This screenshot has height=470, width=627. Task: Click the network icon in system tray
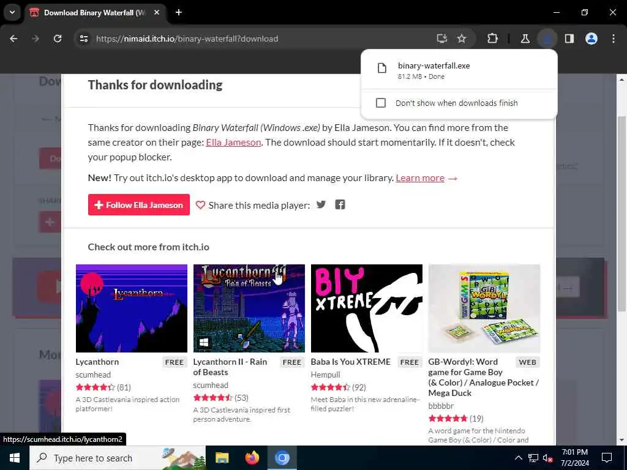(533, 458)
